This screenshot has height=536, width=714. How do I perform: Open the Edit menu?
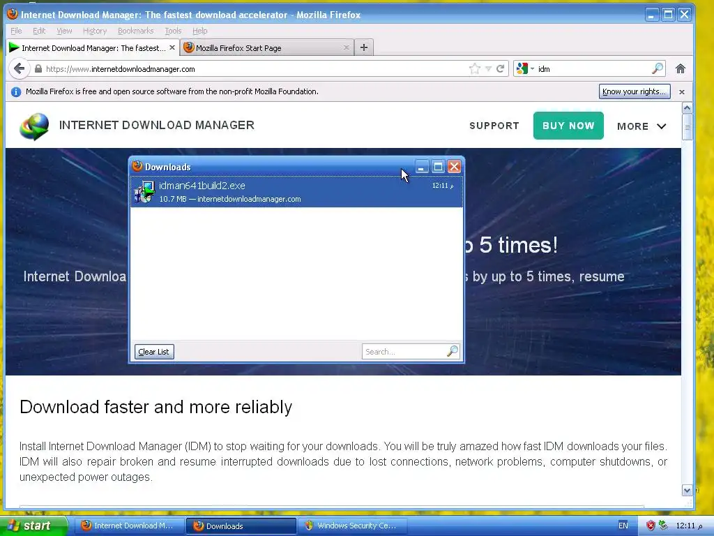[x=39, y=31]
